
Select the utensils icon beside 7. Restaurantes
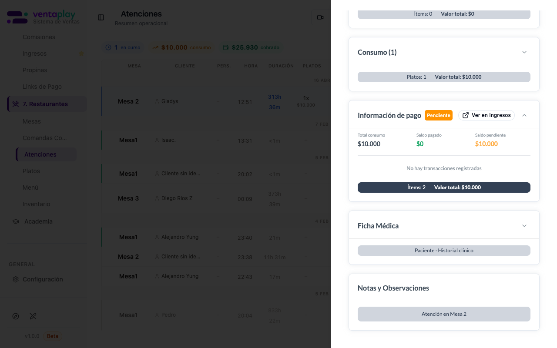click(x=16, y=104)
